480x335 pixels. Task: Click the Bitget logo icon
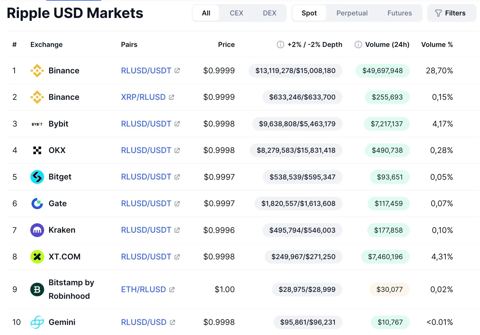point(37,177)
